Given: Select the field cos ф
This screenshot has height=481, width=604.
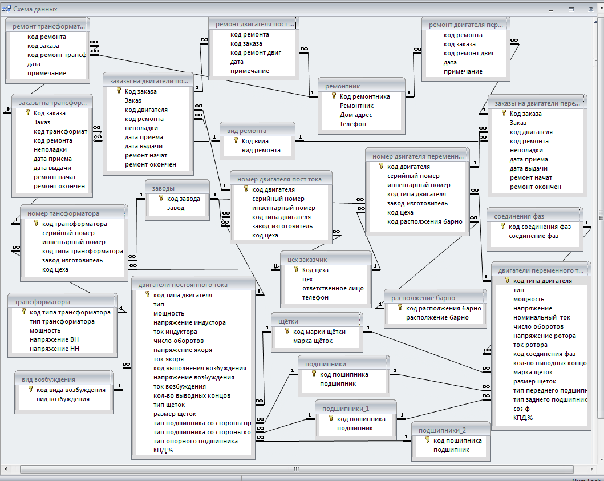Looking at the screenshot, I should point(521,409).
